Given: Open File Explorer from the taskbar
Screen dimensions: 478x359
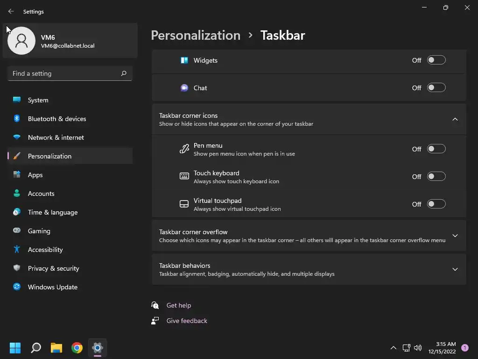Looking at the screenshot, I should coord(56,348).
